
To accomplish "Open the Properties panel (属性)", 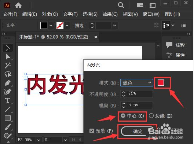I will pos(175,55).
